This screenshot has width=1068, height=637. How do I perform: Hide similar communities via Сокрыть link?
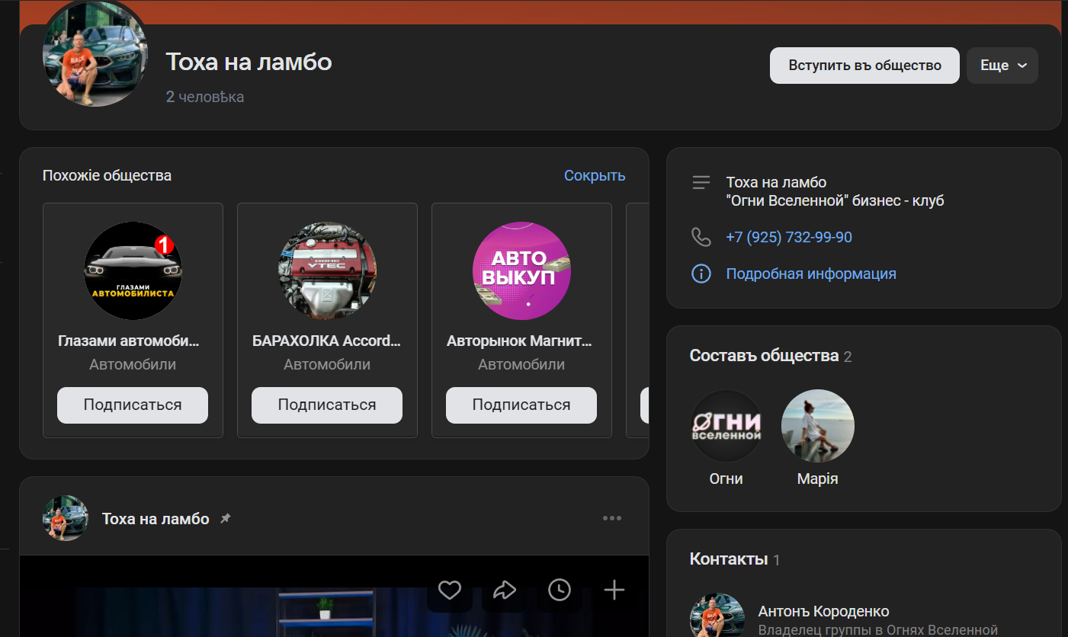594,175
